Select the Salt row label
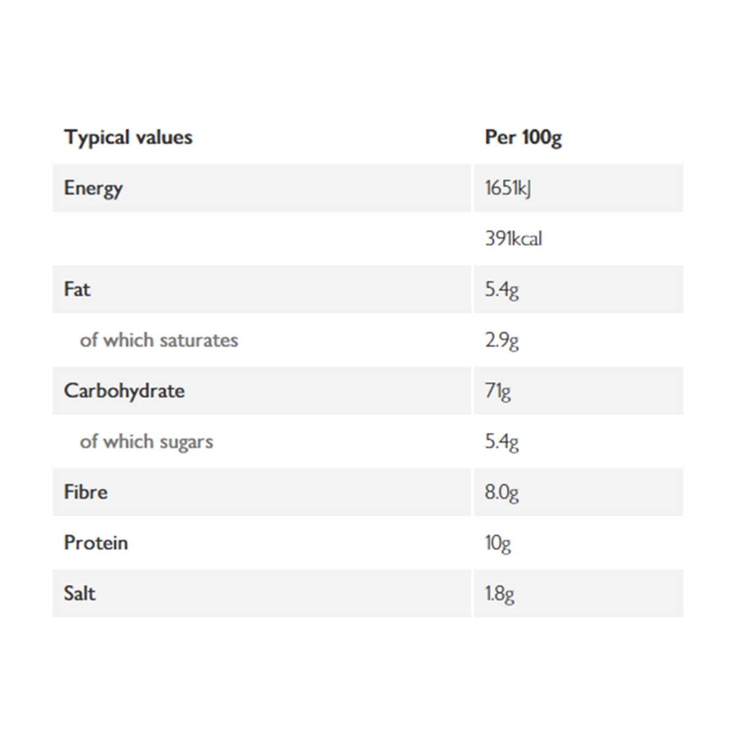The height and width of the screenshot is (736, 736). coord(80,594)
